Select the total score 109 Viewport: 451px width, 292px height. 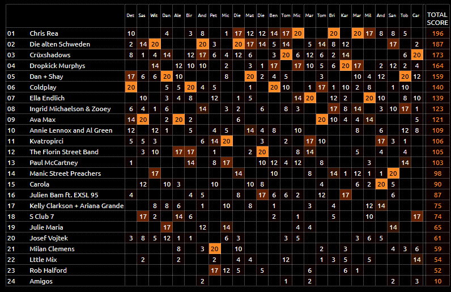[438, 130]
